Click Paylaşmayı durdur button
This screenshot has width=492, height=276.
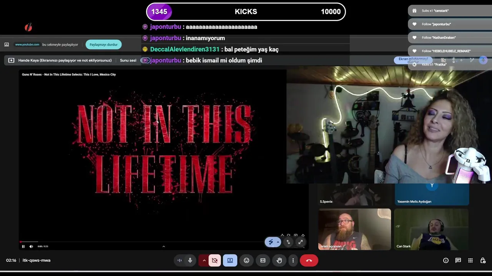103,44
